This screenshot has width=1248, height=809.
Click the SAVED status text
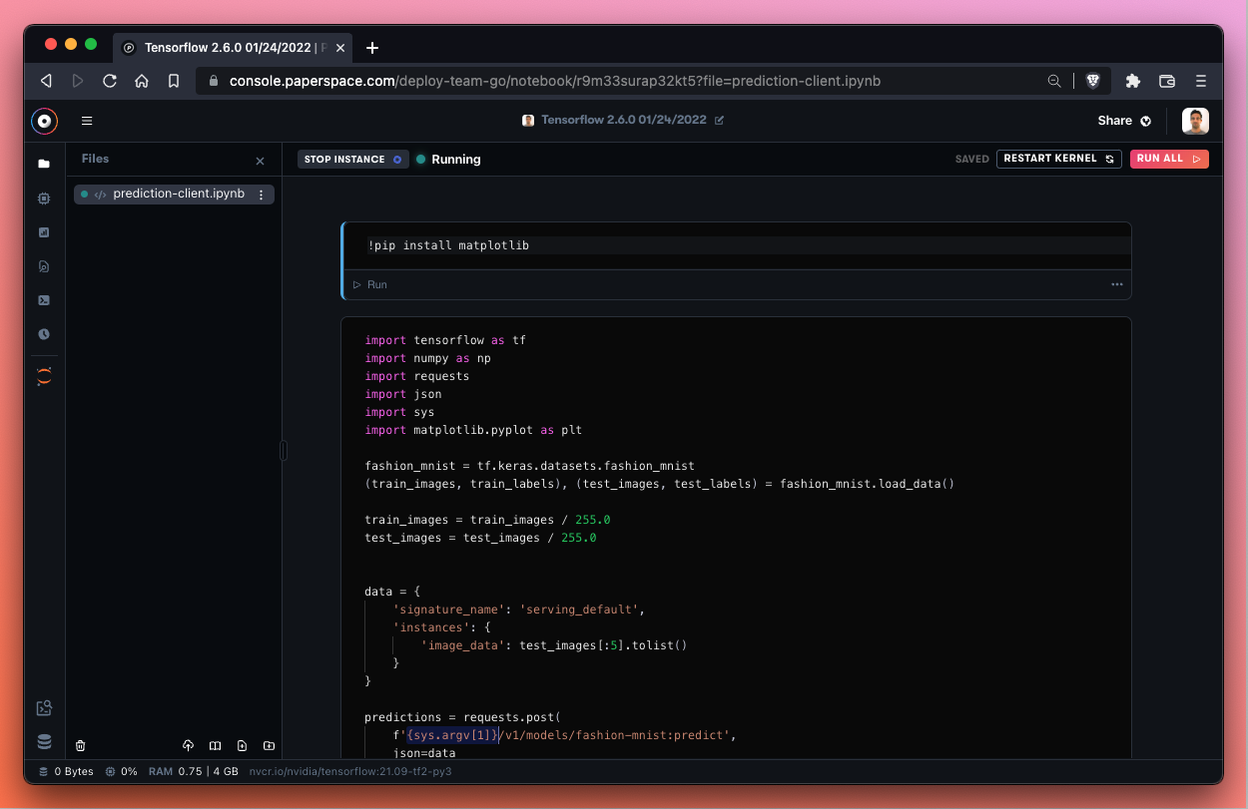(971, 159)
